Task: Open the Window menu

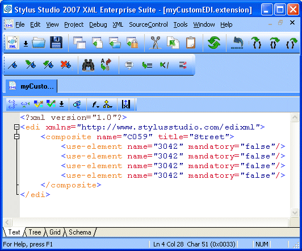Action: [x=204, y=24]
